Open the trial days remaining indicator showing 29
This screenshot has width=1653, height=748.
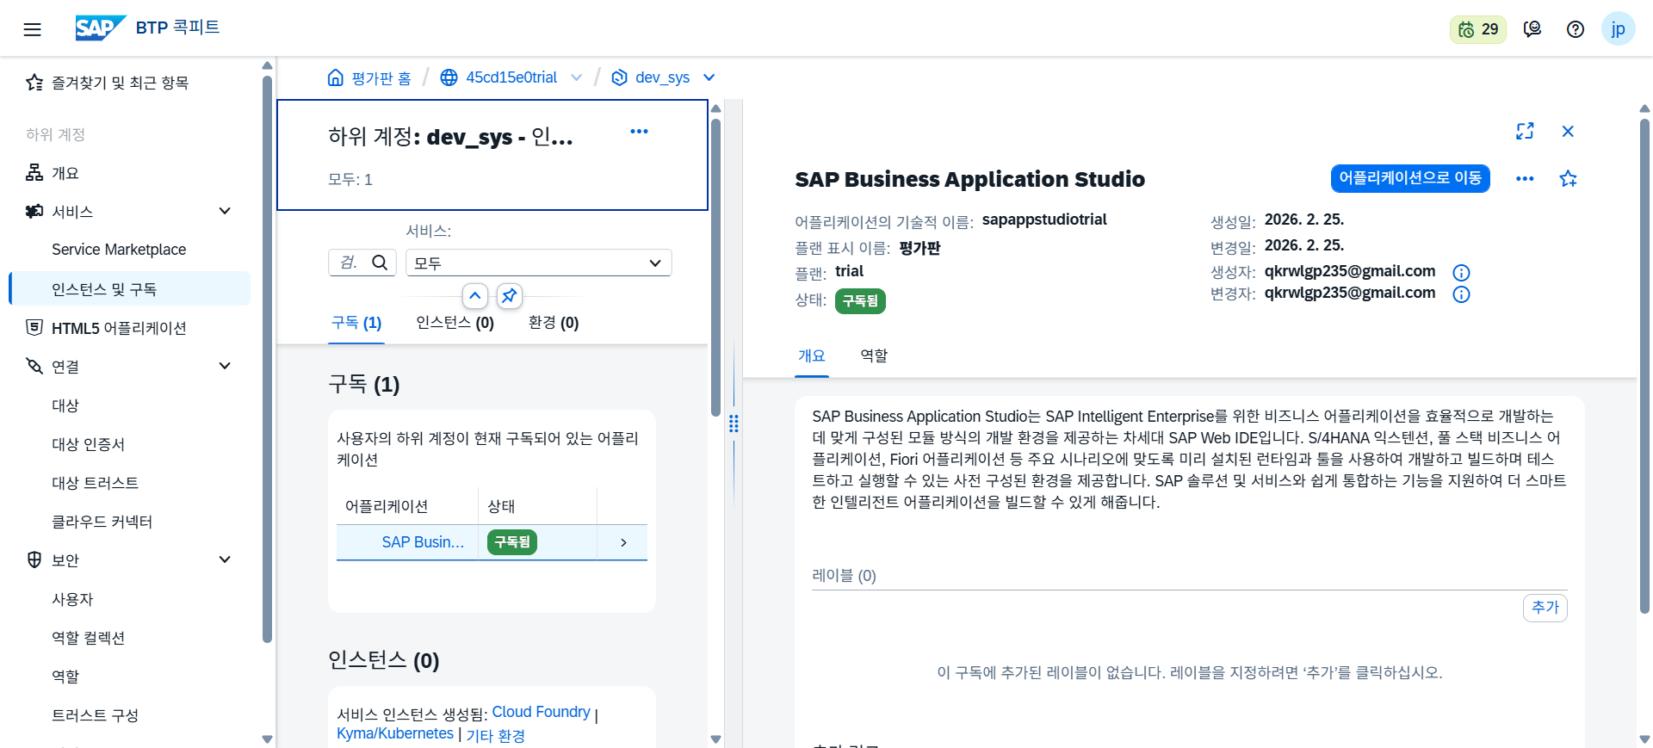coord(1477,29)
